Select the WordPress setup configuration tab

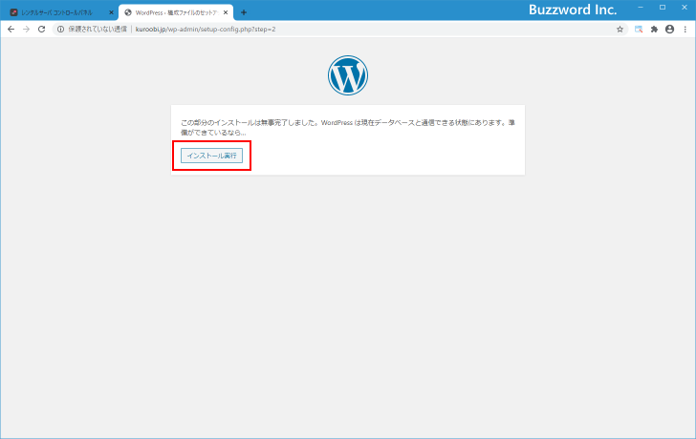(176, 12)
